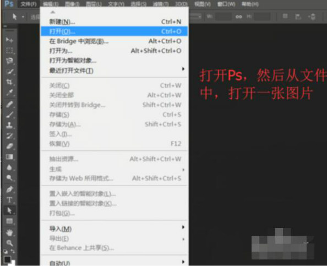Select the Move tool in the toolbox
This screenshot has width=327, height=266.
pos(9,40)
